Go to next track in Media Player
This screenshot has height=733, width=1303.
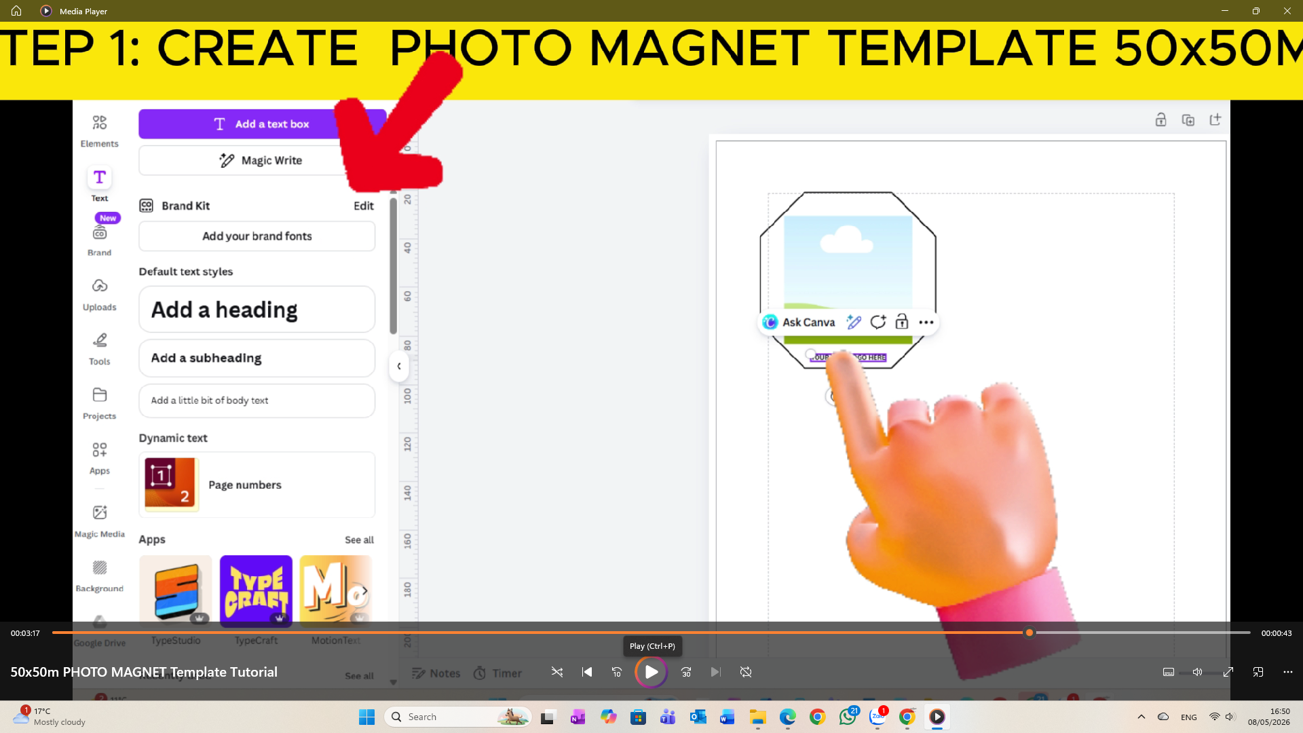[x=716, y=672]
